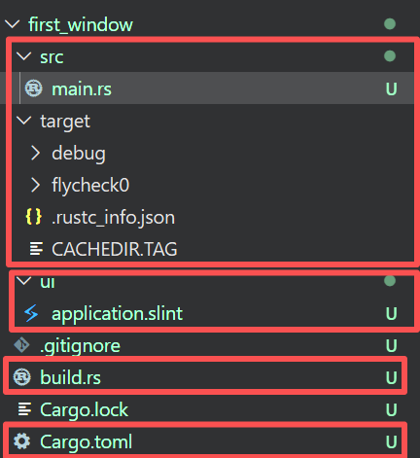
Task: Click the JSON braces icon for .rustc_info.json
Action: point(34,217)
